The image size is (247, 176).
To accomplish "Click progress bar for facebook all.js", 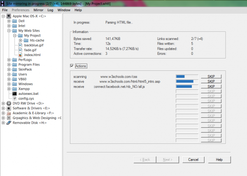I will [x=187, y=87].
